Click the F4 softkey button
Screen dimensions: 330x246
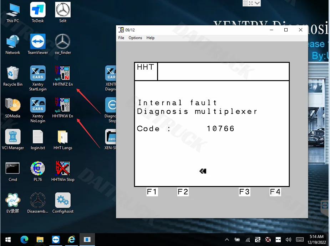tap(275, 192)
